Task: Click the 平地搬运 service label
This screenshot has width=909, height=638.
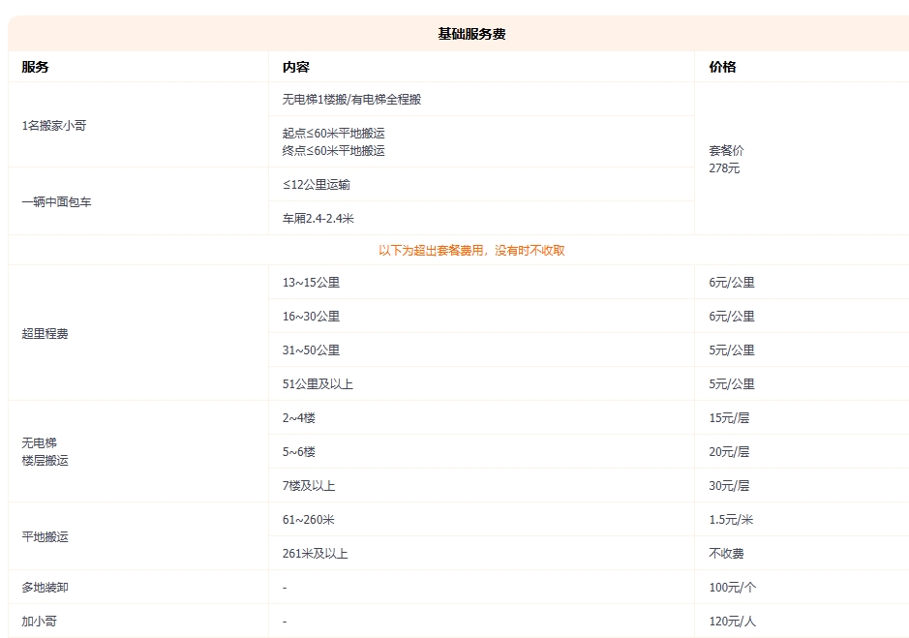Action: coord(39,535)
